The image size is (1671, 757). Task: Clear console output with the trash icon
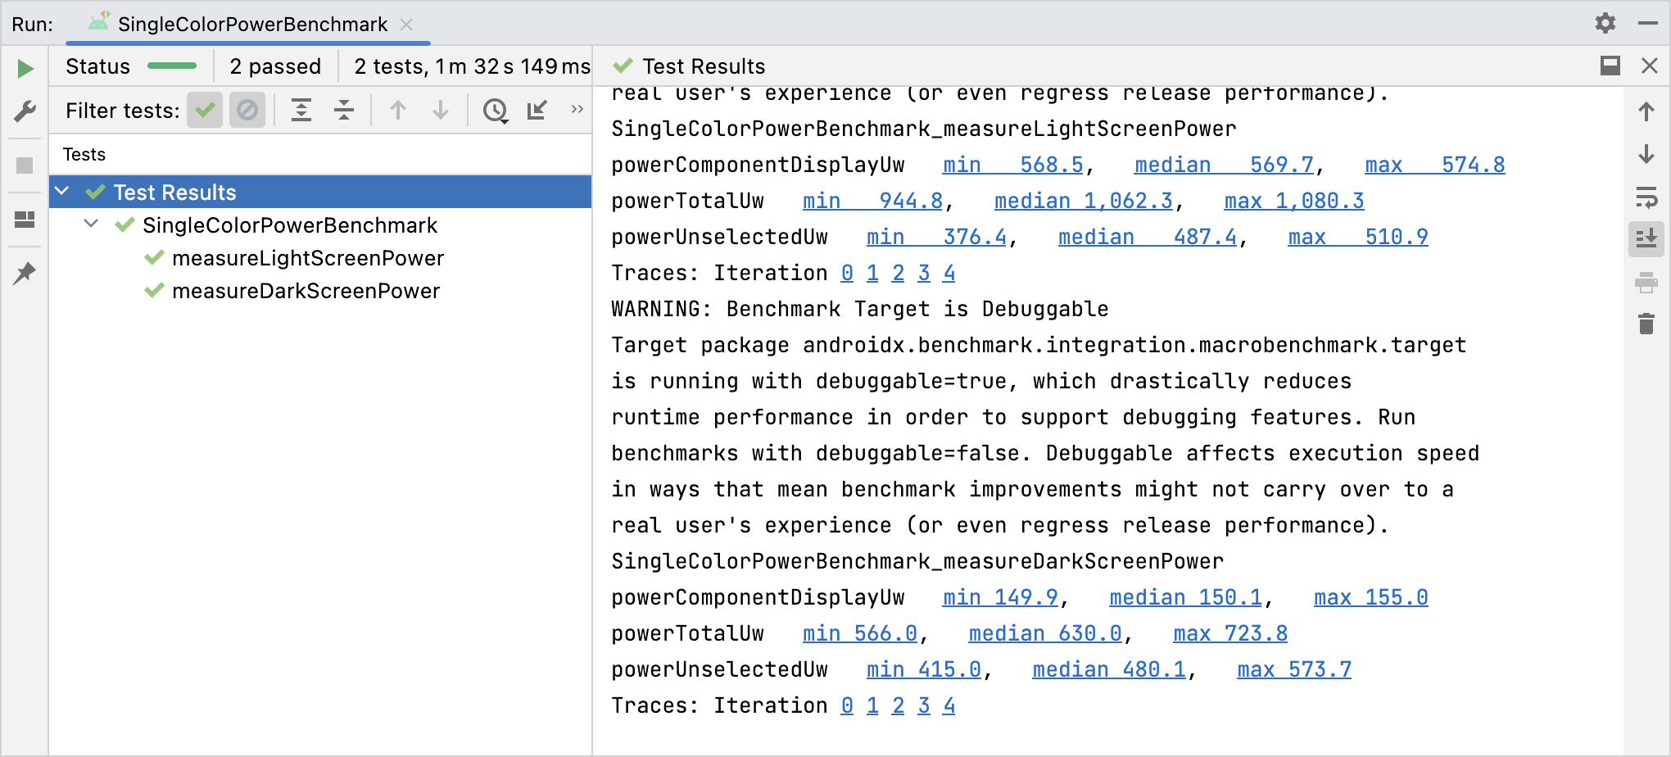coord(1647,324)
